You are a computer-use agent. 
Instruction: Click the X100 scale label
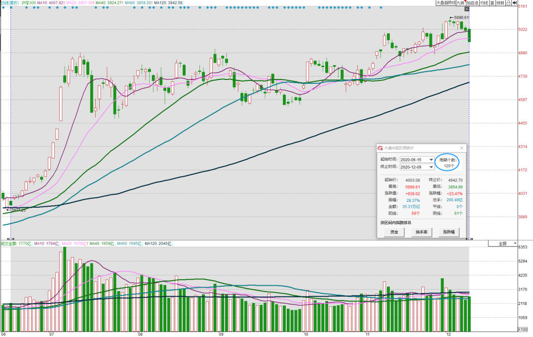[523, 330]
